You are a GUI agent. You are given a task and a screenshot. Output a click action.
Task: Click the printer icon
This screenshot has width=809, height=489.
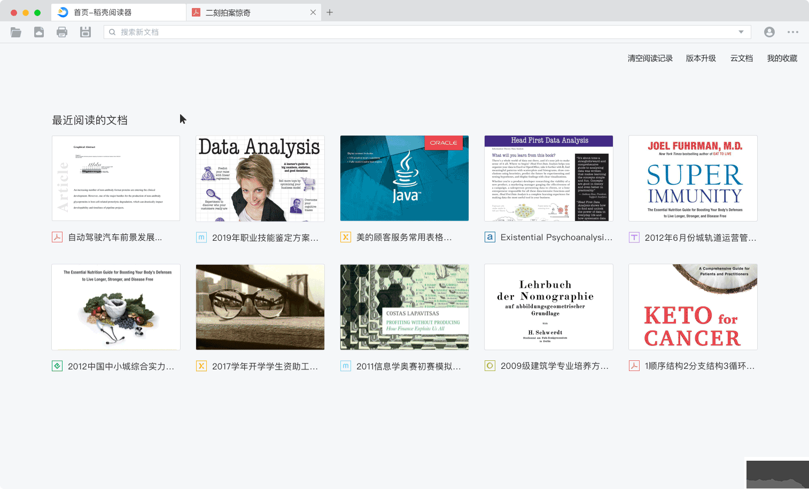(x=62, y=32)
